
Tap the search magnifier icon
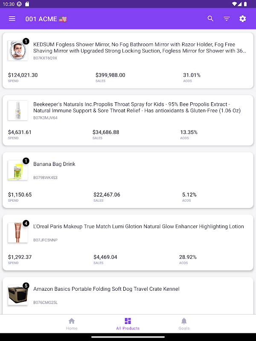[x=210, y=19]
